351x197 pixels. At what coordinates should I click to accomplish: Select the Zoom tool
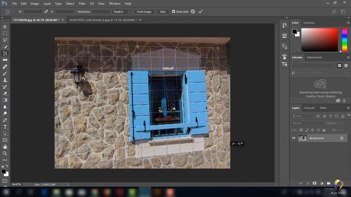(5, 153)
